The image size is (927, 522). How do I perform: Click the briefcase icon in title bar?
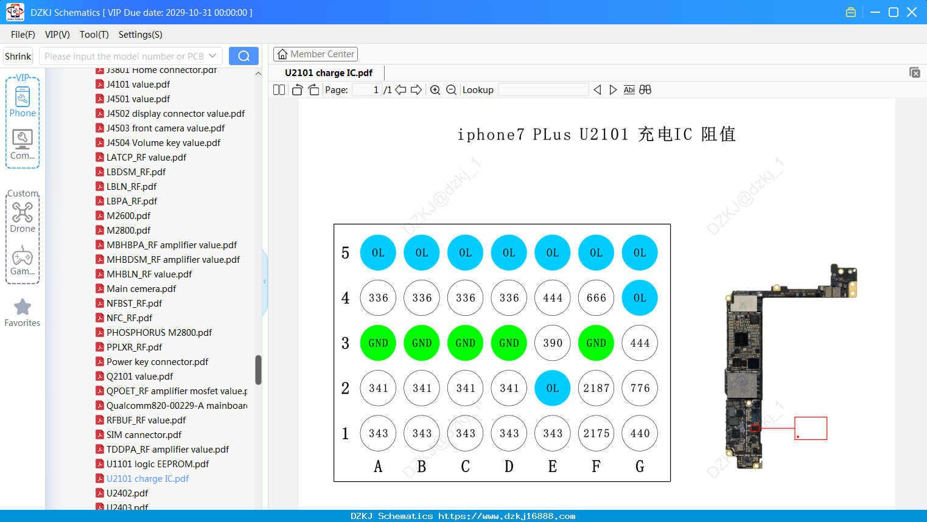pyautogui.click(x=851, y=12)
